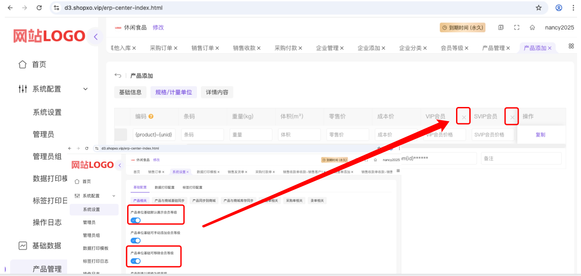Reload the page in the inset browser
Screen dimensions: 581x276
click(87, 148)
